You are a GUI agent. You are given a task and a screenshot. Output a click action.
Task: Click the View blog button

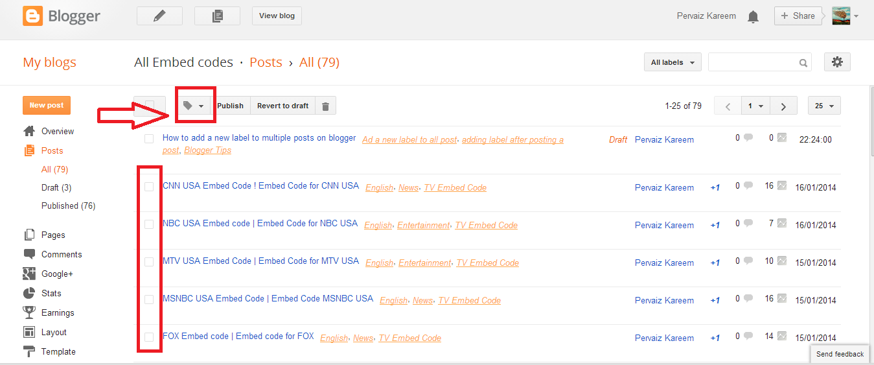[277, 16]
